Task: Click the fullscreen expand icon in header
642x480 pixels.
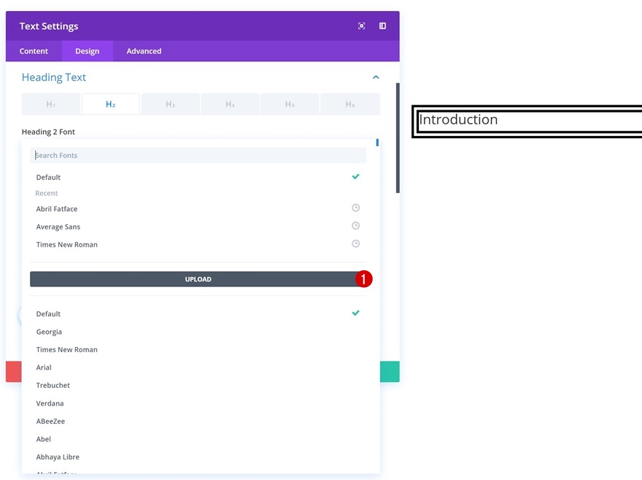Action: click(x=362, y=26)
